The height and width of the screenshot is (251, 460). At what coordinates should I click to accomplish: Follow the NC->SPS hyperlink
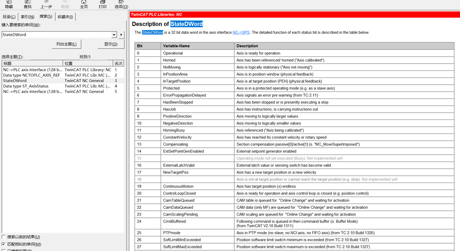[241, 32]
